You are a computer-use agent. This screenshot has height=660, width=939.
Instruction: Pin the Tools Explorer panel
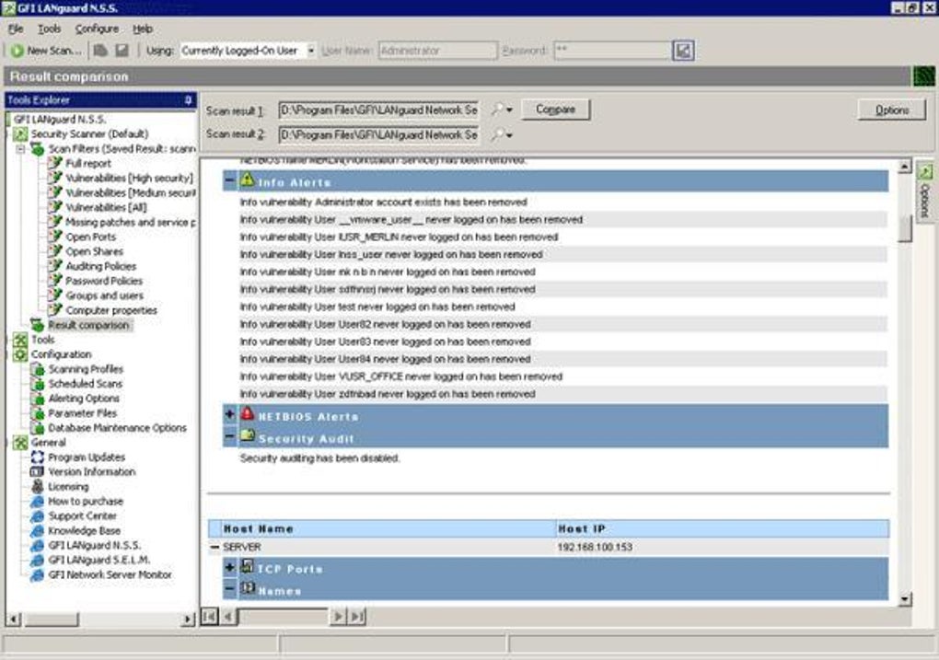pos(188,100)
